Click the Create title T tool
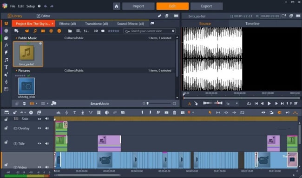 click(x=74, y=112)
